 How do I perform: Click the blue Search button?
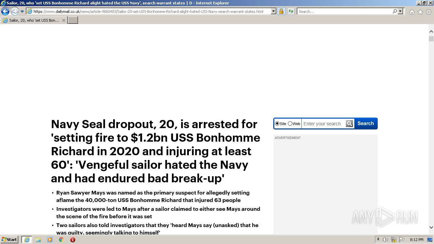[x=366, y=124]
